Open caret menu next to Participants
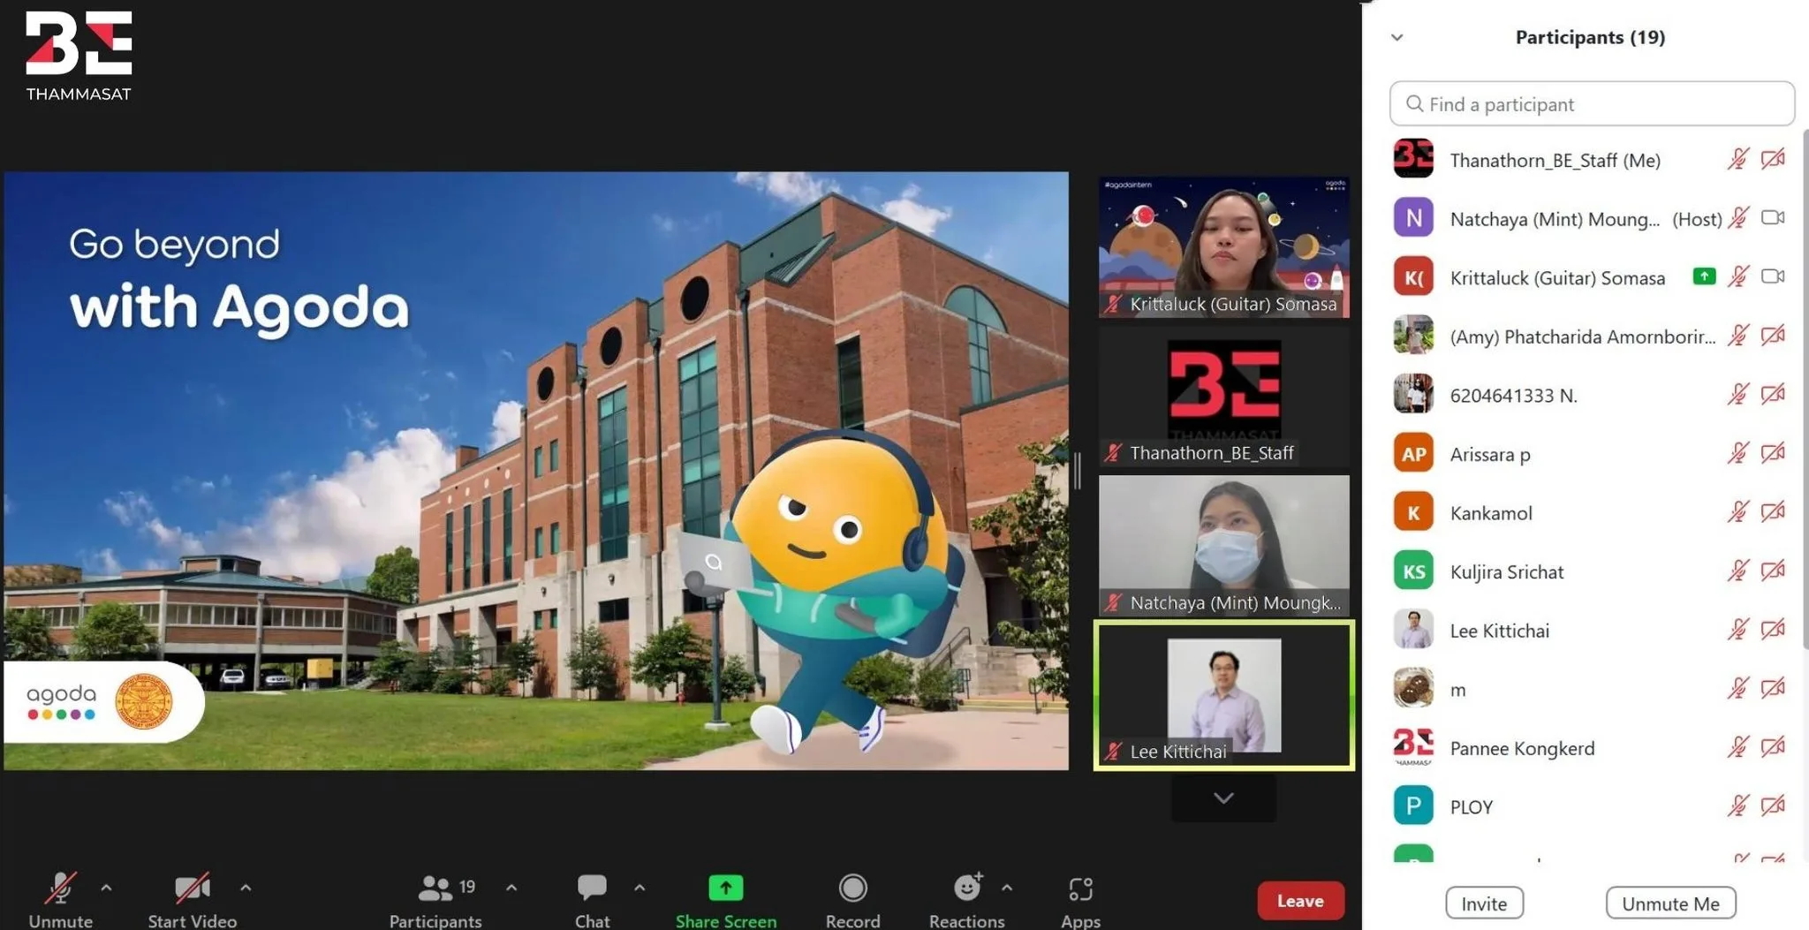The image size is (1809, 930). (511, 888)
